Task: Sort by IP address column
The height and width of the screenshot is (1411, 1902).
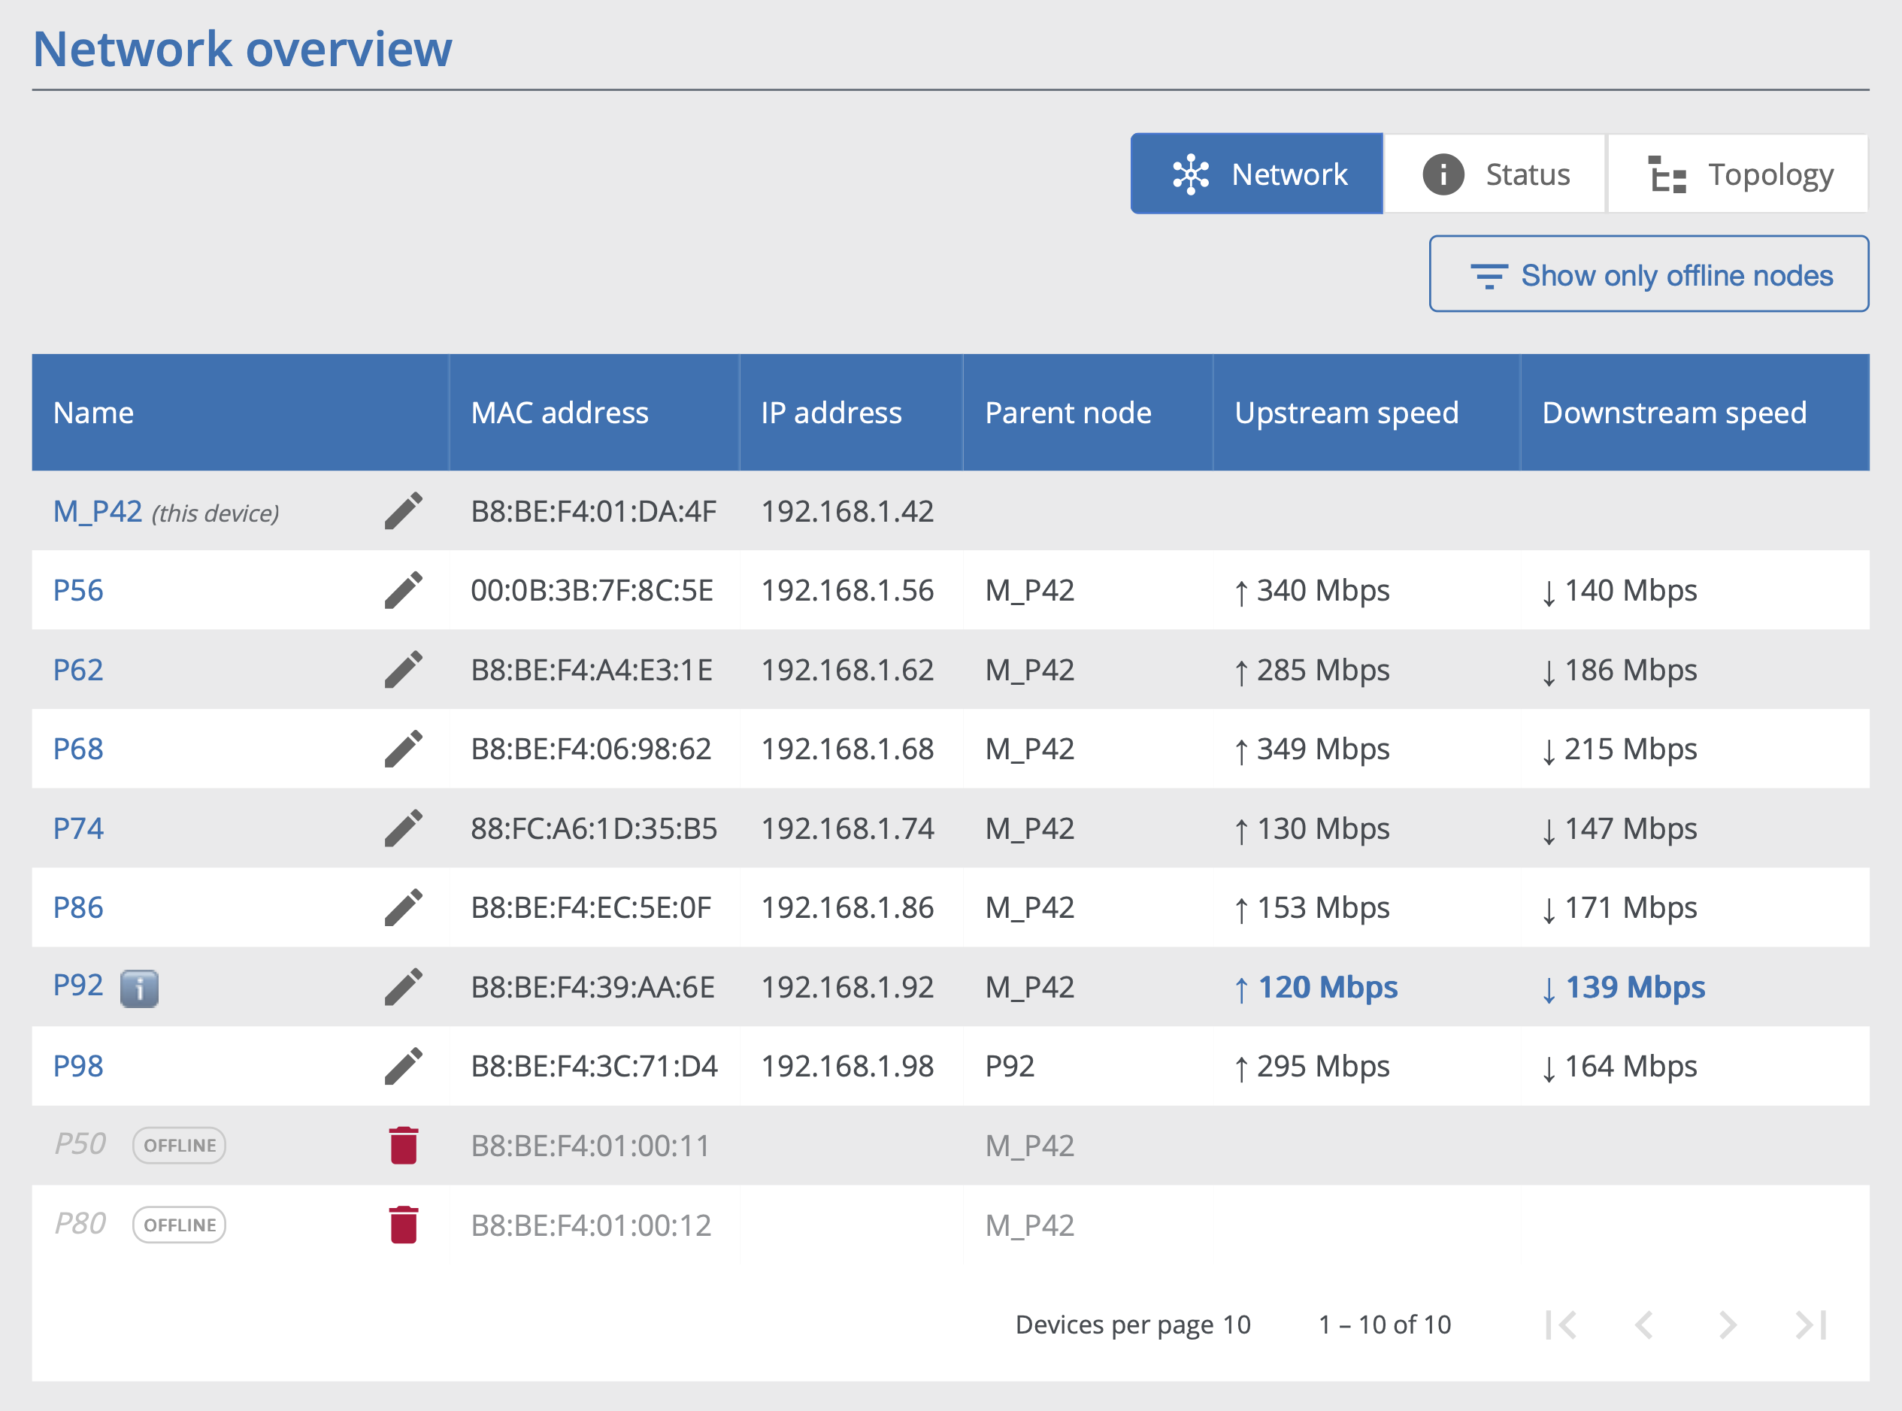Action: click(x=852, y=413)
